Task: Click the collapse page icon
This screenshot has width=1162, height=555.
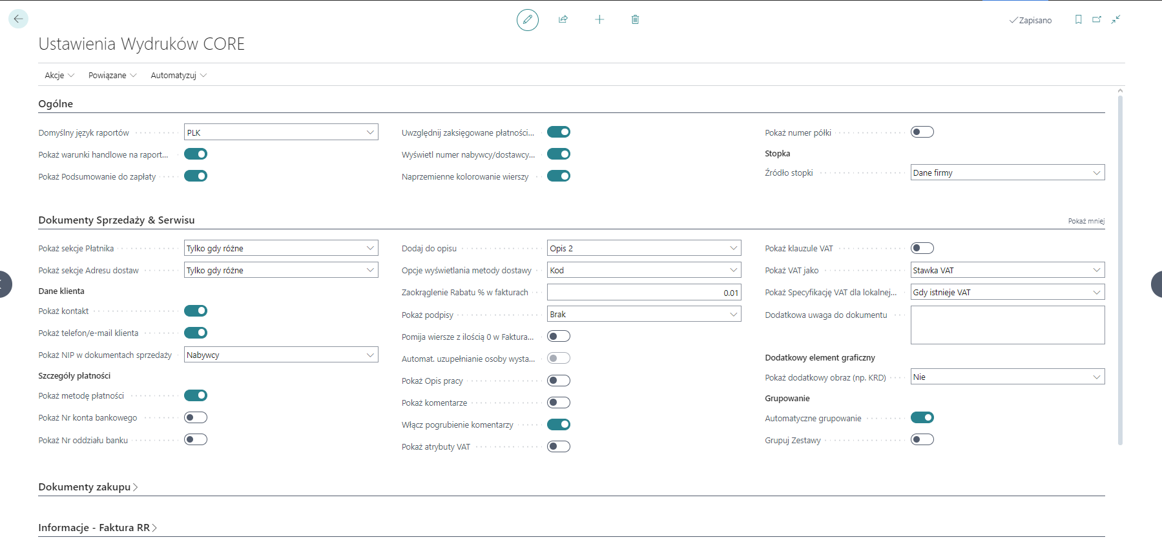Action: (1115, 19)
